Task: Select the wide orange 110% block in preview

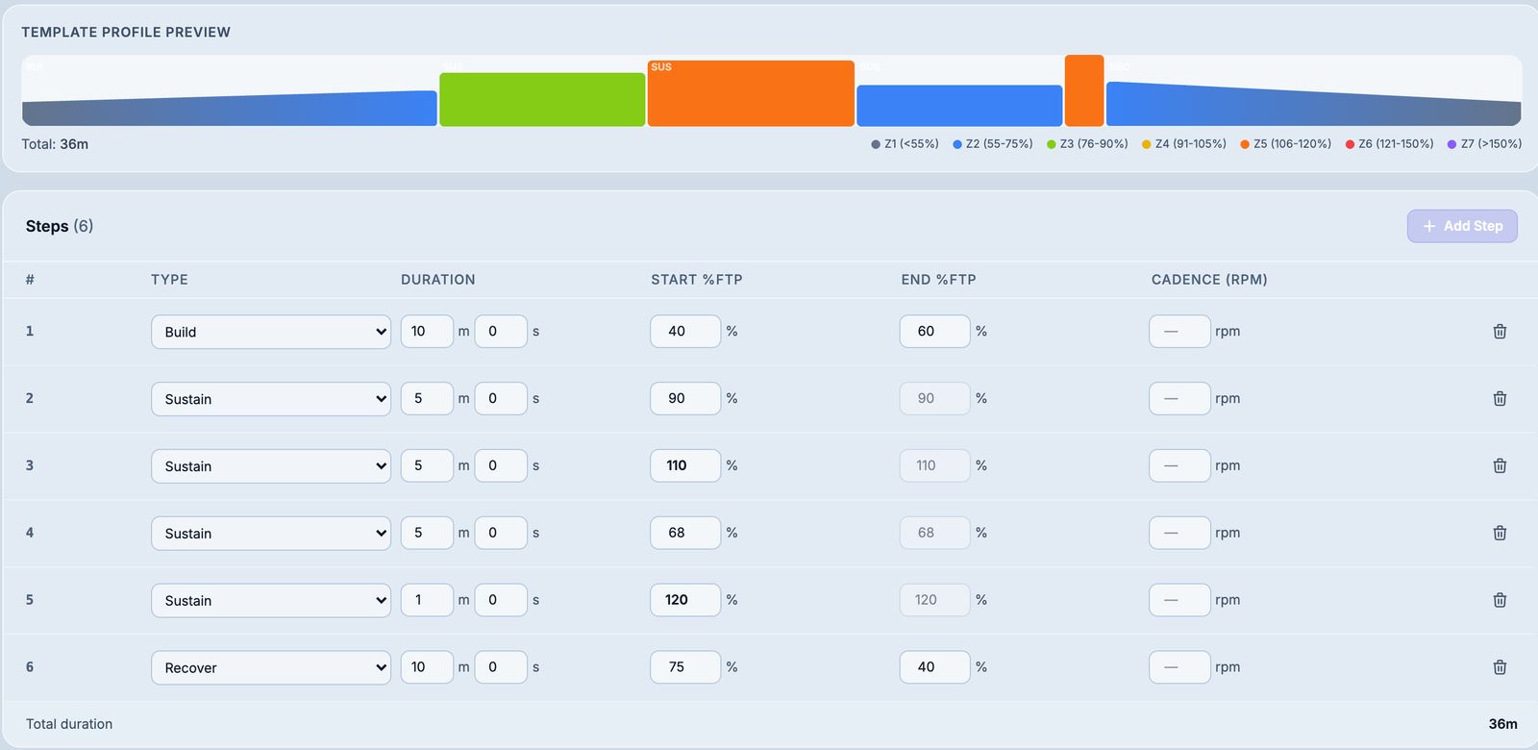Action: (x=751, y=93)
